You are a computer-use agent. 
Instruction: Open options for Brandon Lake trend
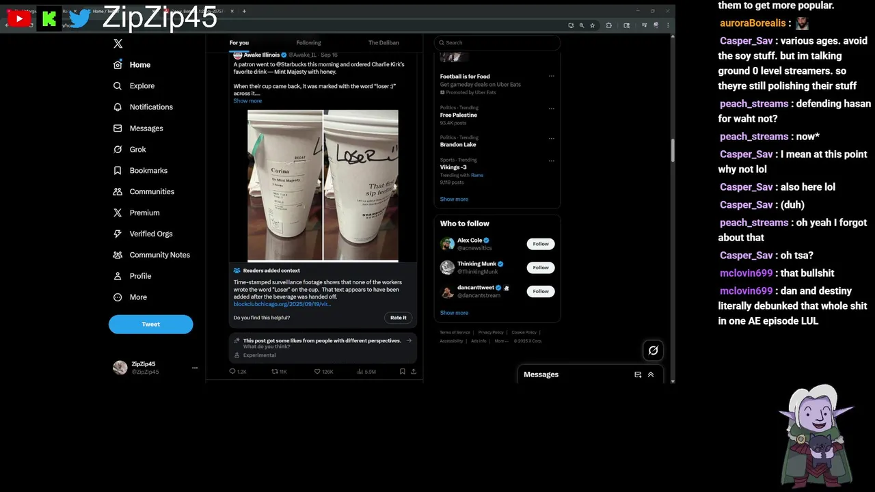point(551,138)
